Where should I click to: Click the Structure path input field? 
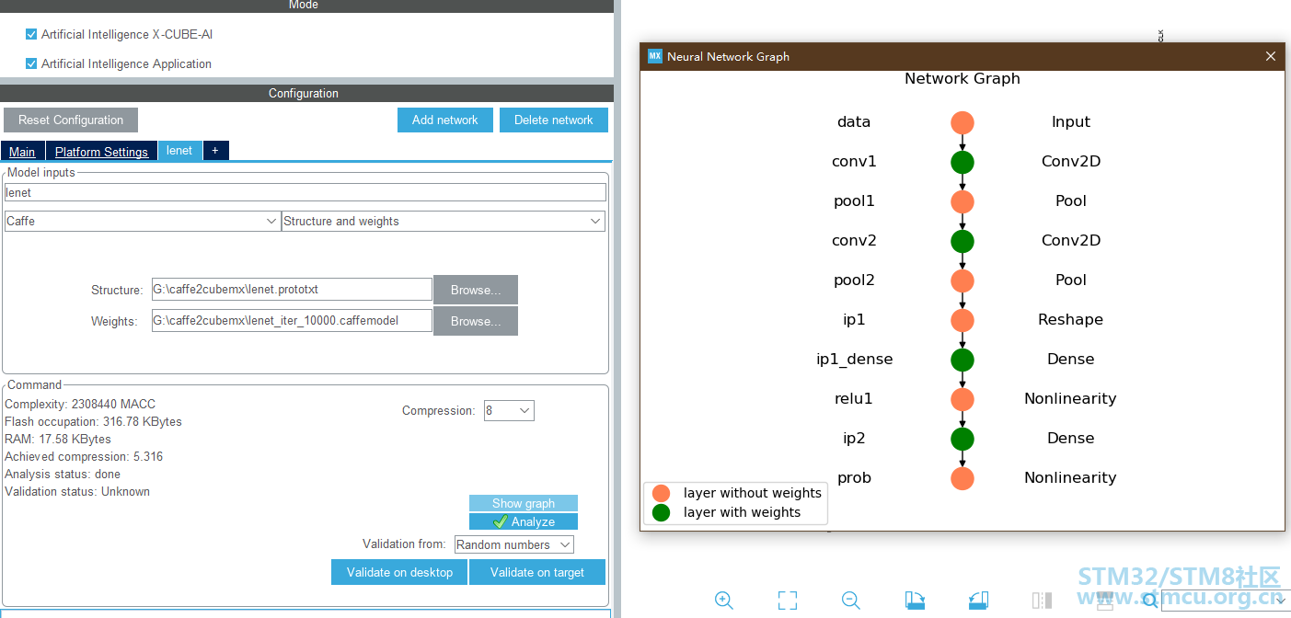[x=292, y=290]
